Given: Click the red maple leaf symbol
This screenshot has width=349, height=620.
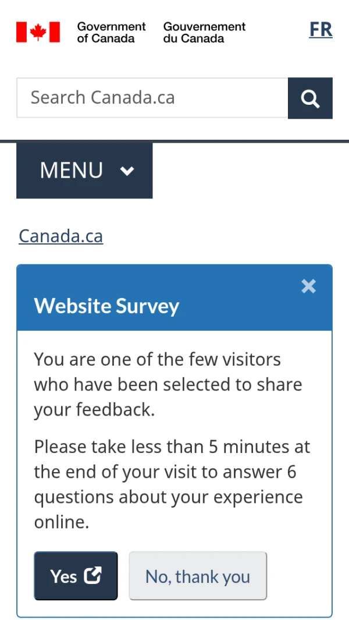Looking at the screenshot, I should [x=38, y=32].
